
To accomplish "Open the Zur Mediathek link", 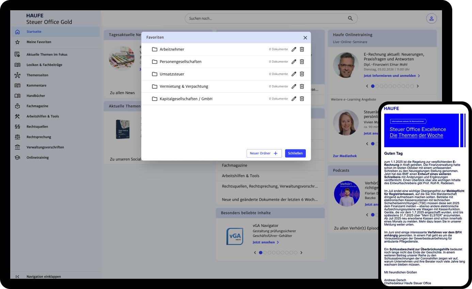I will [x=345, y=156].
